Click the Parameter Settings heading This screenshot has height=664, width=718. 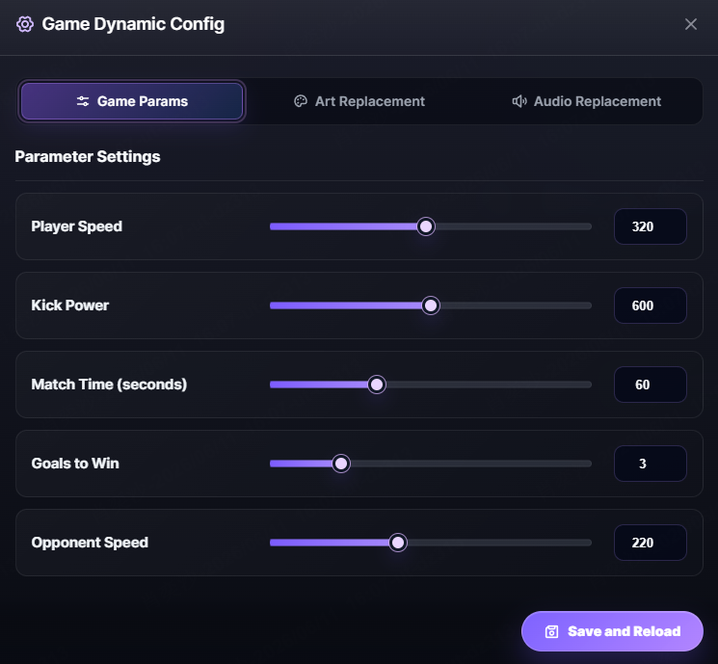tap(88, 157)
